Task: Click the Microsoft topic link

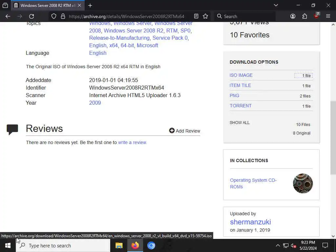Action: click(147, 45)
